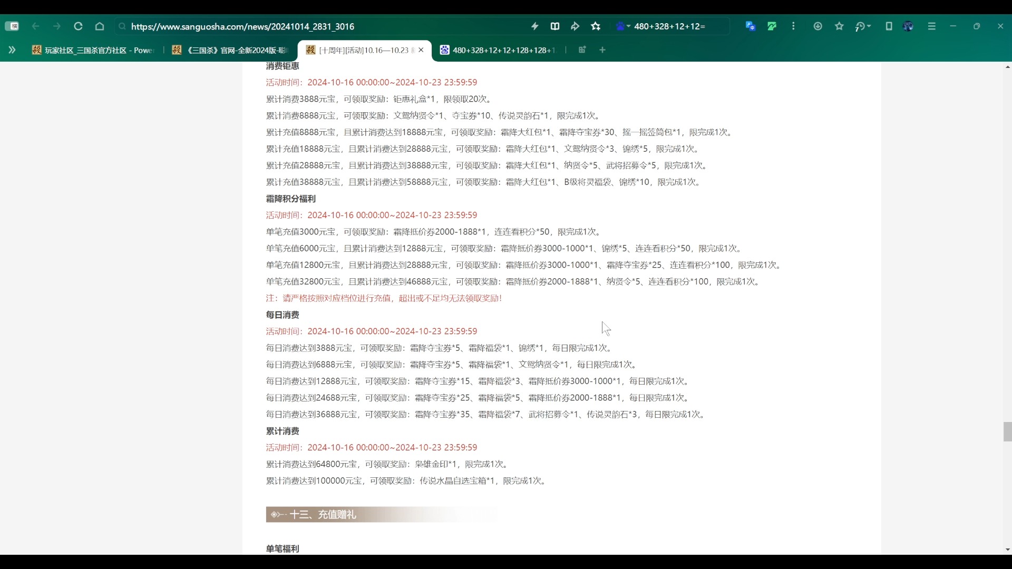The height and width of the screenshot is (569, 1012).
Task: Open the vertical three-dot extensions menu
Action: click(793, 26)
